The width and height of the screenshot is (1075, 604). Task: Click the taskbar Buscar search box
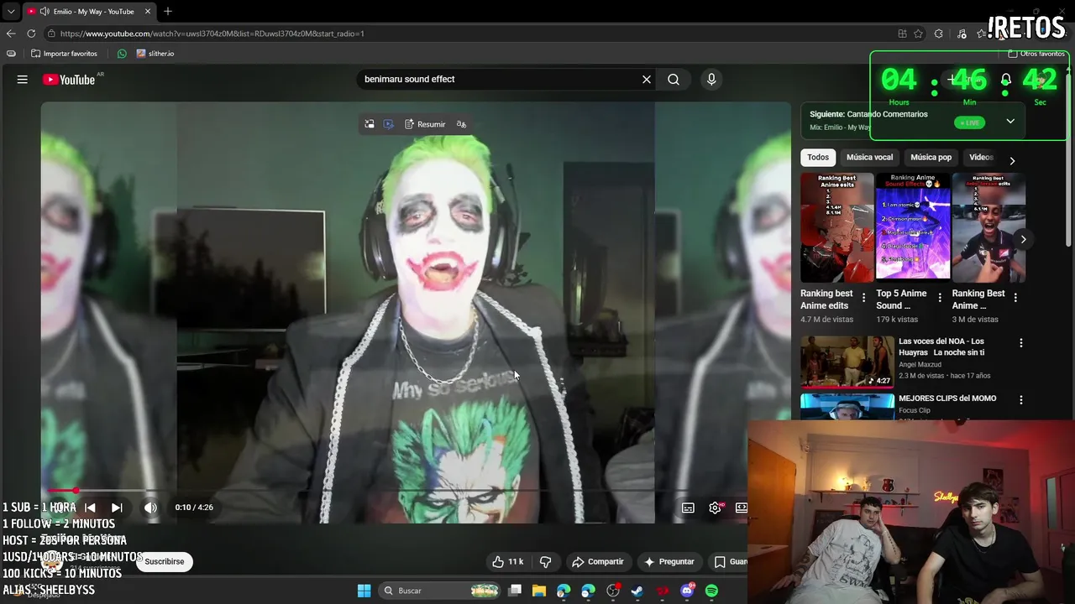tap(440, 591)
